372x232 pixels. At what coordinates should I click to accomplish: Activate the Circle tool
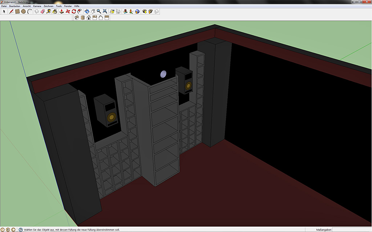point(23,12)
